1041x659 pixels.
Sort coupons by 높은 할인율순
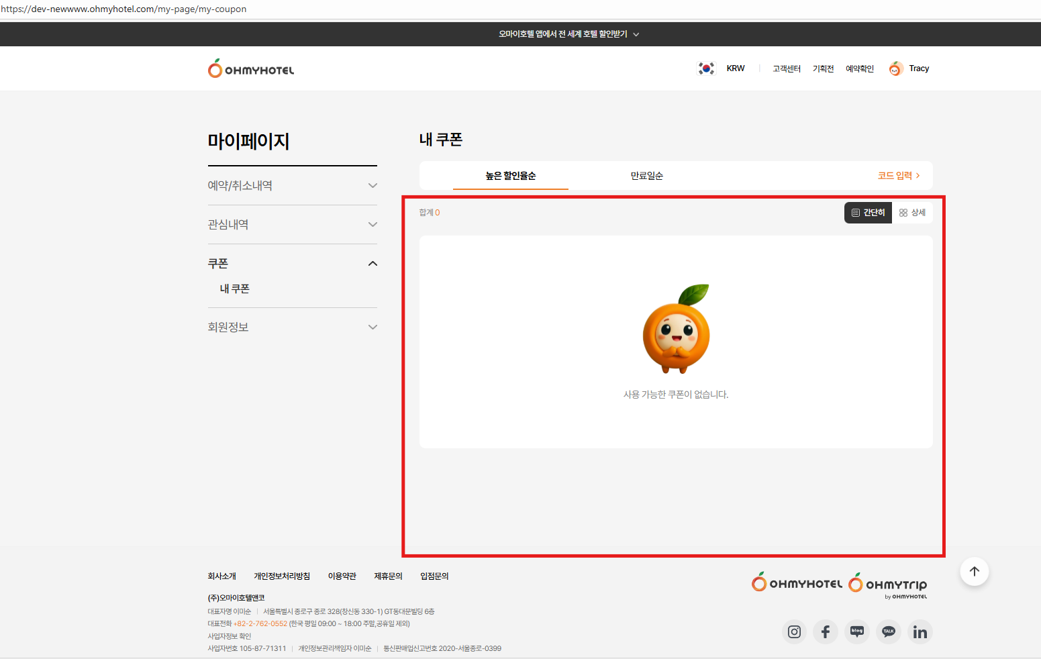511,176
